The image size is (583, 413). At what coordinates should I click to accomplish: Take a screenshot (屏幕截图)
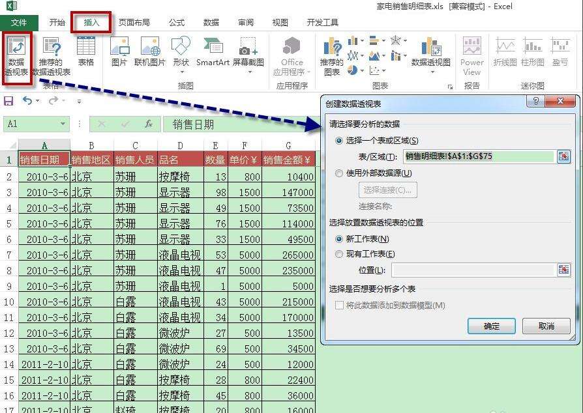click(248, 55)
